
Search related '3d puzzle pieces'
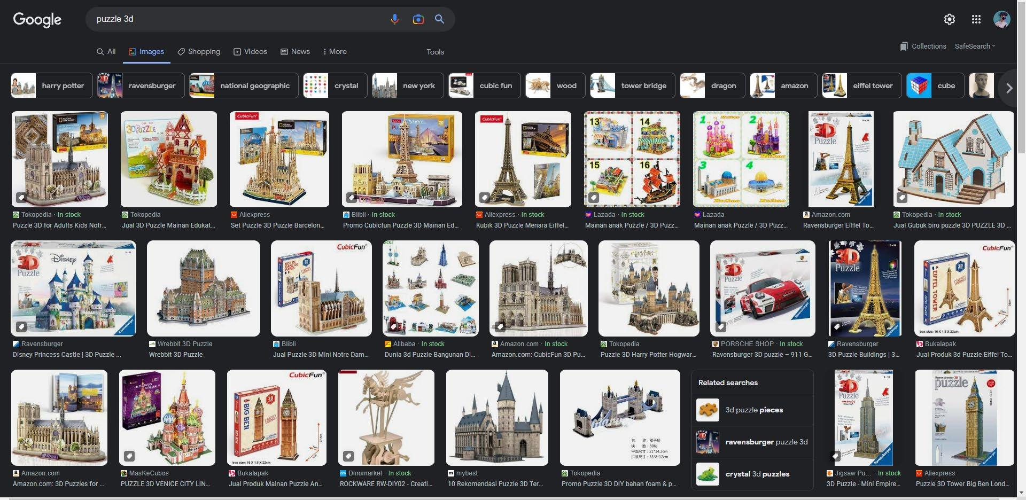pyautogui.click(x=752, y=410)
